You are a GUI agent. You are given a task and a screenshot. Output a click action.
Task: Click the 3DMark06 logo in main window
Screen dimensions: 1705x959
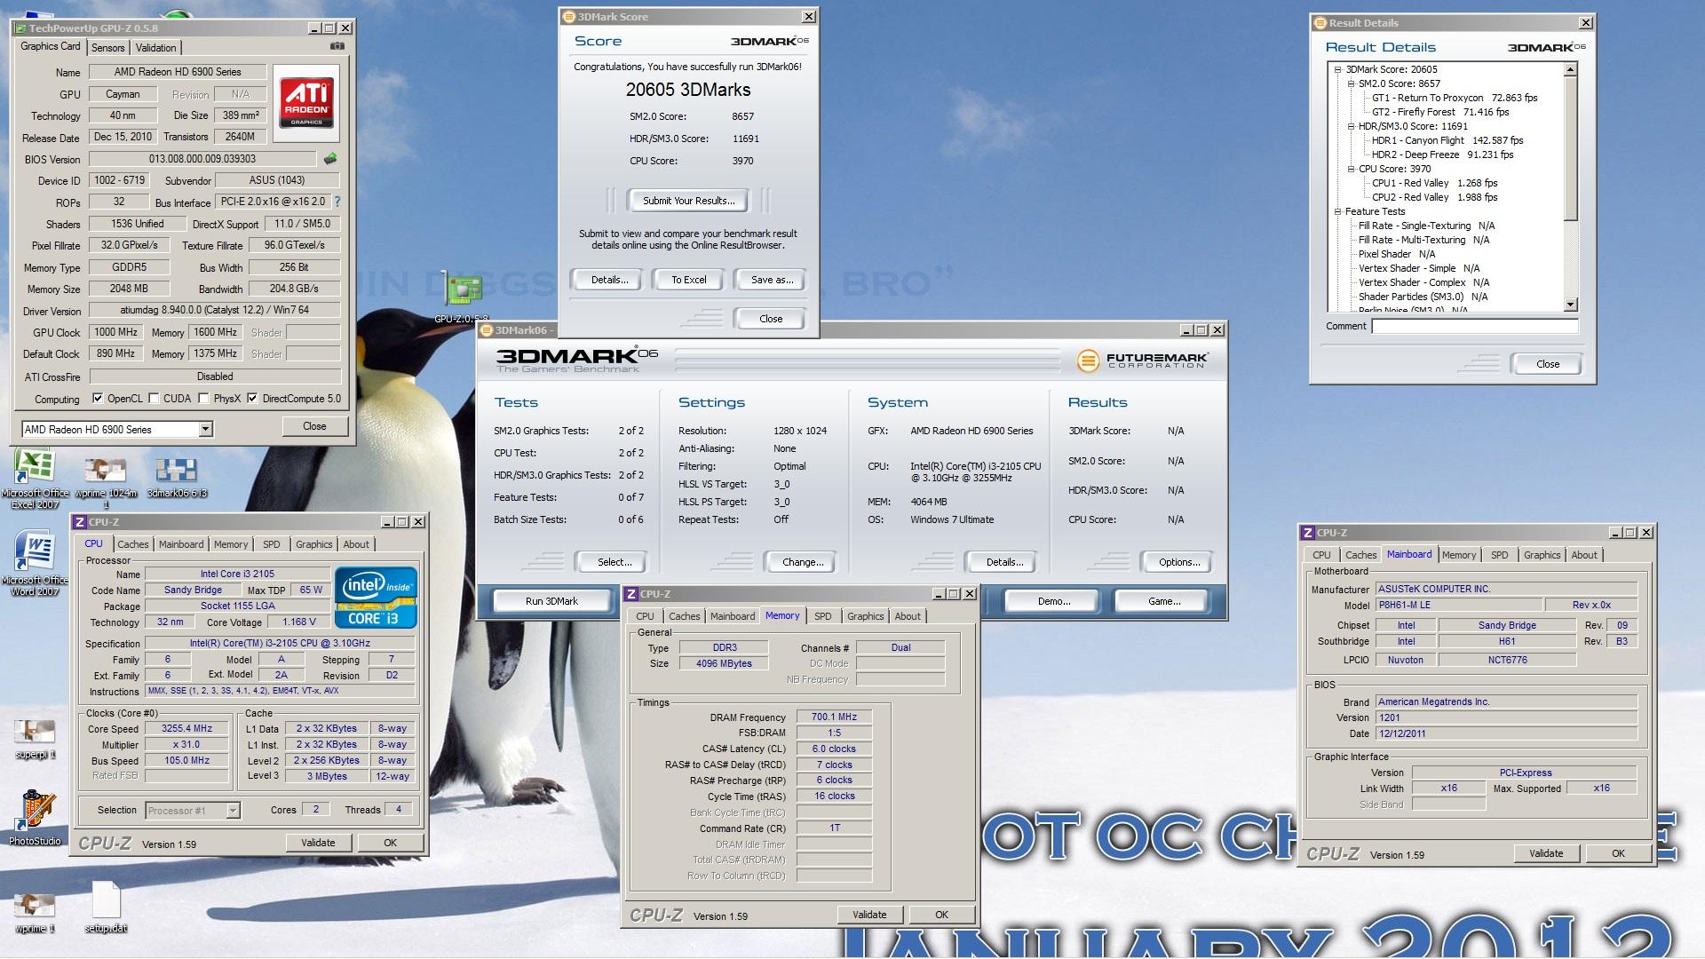pos(576,360)
